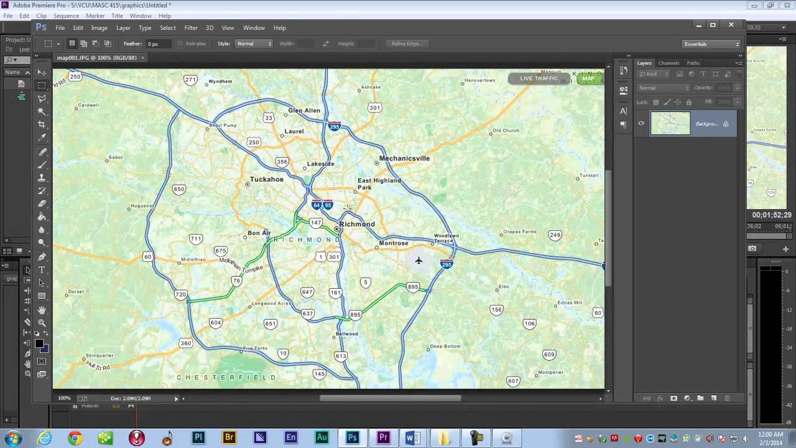Select the Crop tool
Screen dimensions: 796x448
coord(42,124)
